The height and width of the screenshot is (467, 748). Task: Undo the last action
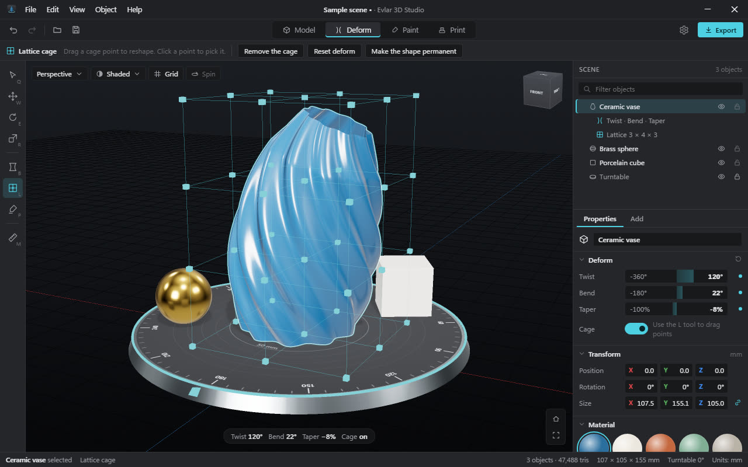(x=13, y=30)
